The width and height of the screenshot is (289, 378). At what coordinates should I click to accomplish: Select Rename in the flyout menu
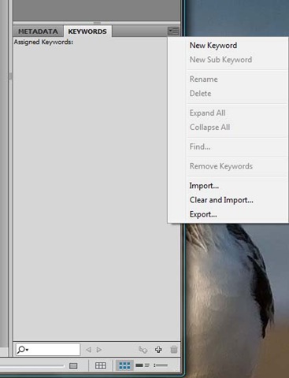(203, 80)
